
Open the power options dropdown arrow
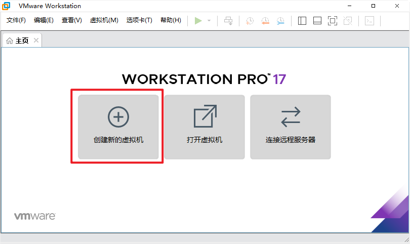point(209,21)
